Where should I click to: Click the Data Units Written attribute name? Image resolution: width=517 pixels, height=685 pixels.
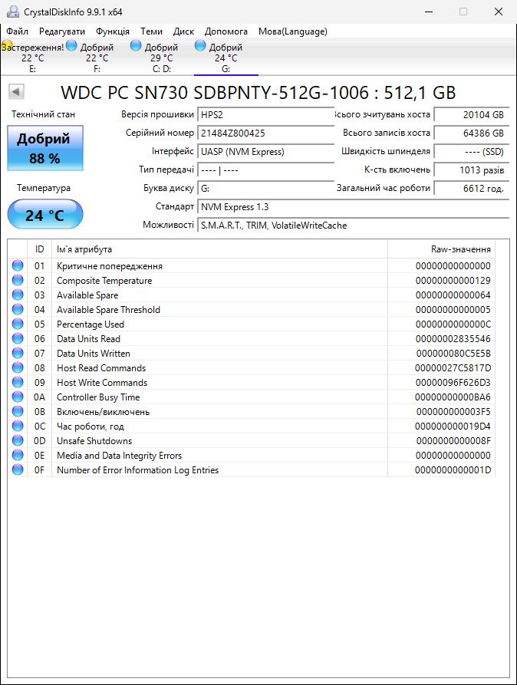click(93, 354)
